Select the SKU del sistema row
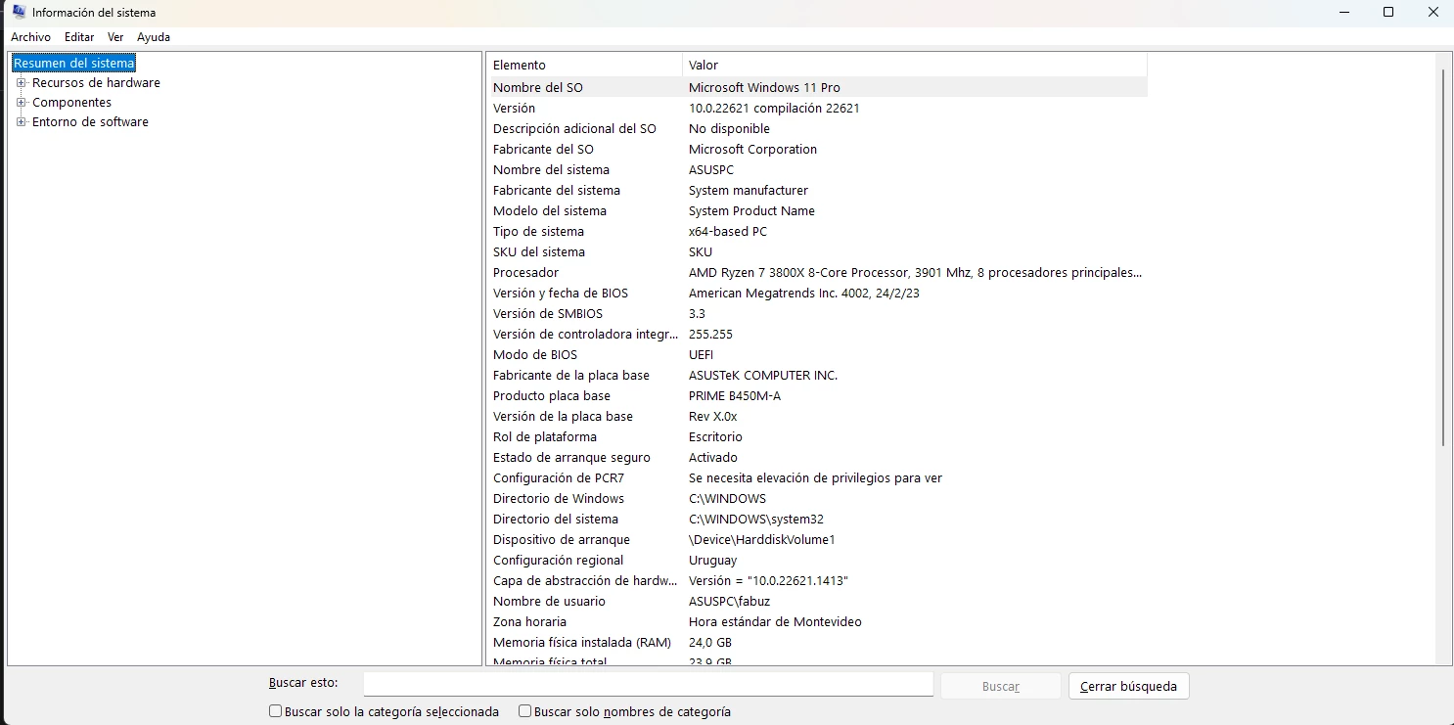This screenshot has height=725, width=1454. 817,251
